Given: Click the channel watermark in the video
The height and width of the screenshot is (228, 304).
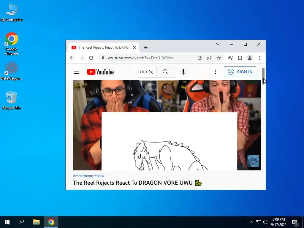Looking at the screenshot, I should tap(253, 161).
